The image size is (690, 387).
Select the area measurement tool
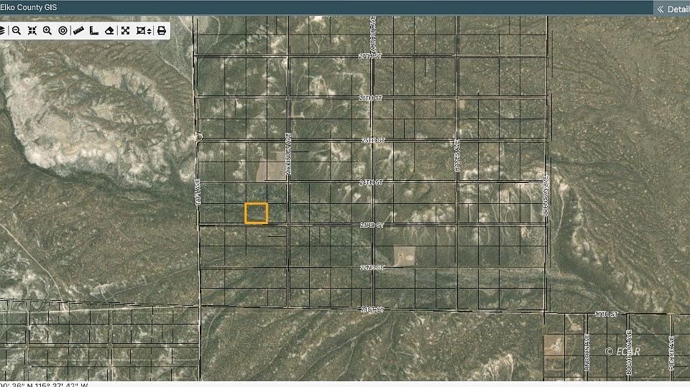point(93,30)
